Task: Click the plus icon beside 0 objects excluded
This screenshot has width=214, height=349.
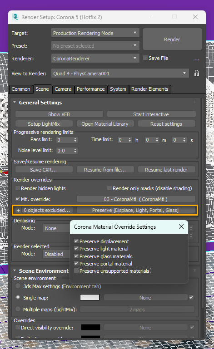Action: point(18,210)
